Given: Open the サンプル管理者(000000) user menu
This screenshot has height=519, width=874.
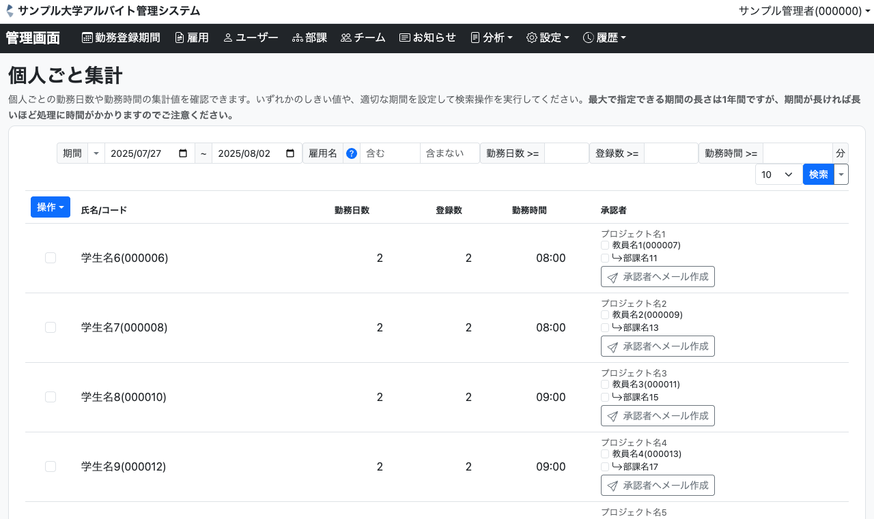Looking at the screenshot, I should (806, 11).
